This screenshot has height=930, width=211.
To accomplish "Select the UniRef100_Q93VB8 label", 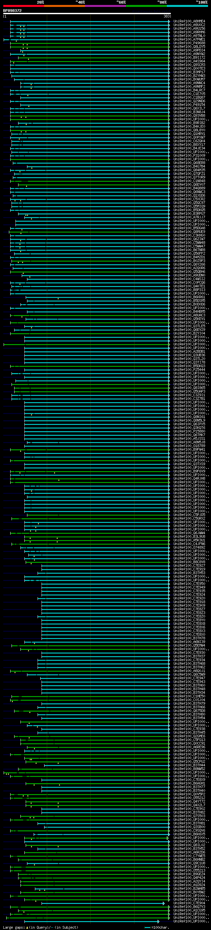I will point(189,115).
